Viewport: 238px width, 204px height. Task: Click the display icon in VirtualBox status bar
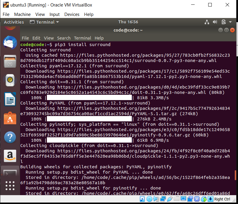click(183, 199)
